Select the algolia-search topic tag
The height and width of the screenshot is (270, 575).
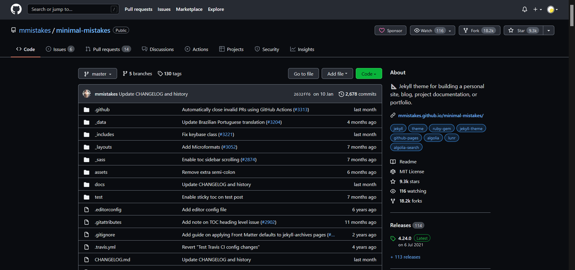(407, 147)
